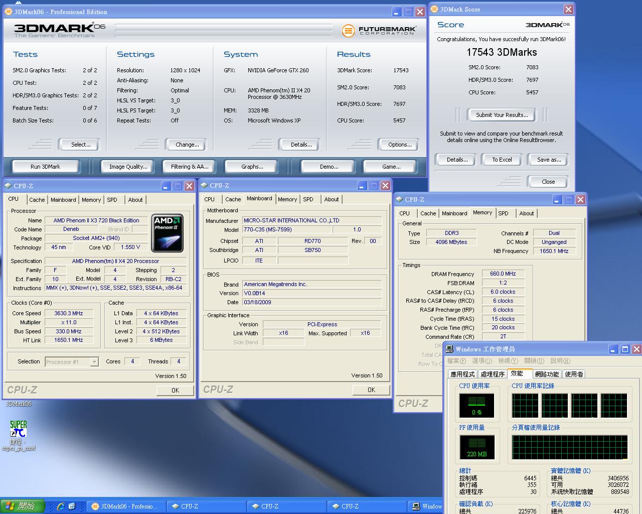Open Memory tab in the CPU-Z processor window
The height and width of the screenshot is (514, 642).
point(91,200)
